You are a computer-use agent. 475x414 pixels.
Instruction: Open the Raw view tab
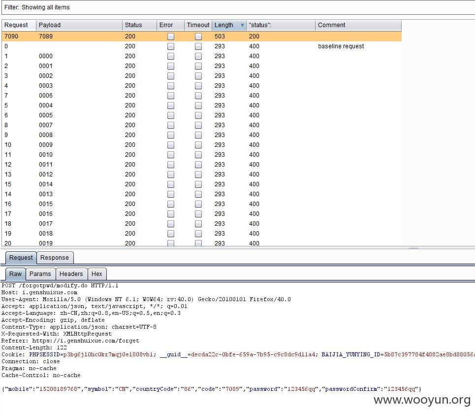coord(15,274)
